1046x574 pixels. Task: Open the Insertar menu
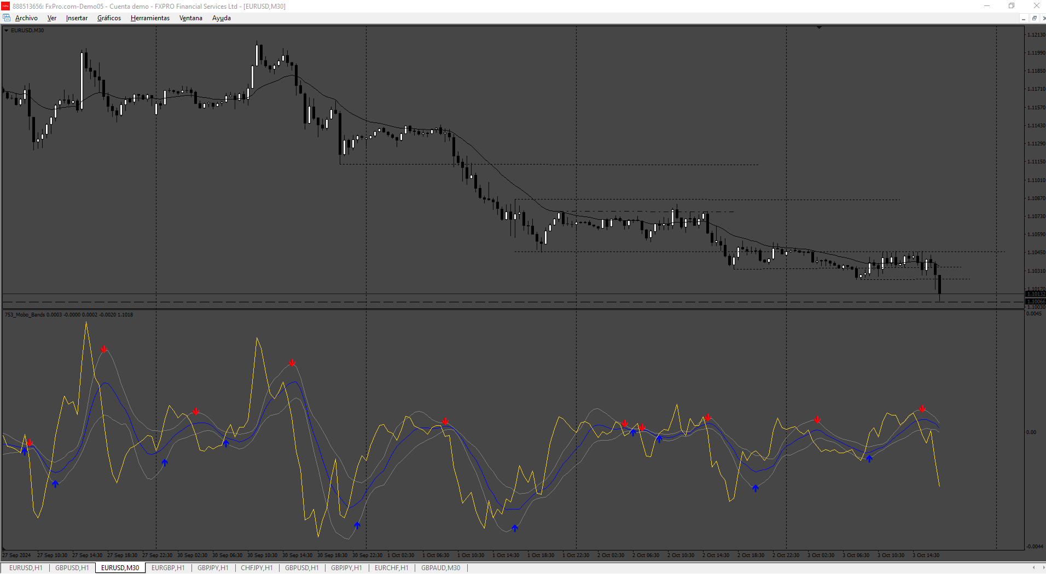(77, 18)
